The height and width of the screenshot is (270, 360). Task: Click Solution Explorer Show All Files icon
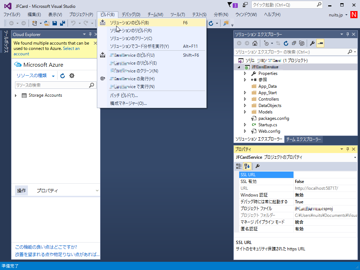302,43
